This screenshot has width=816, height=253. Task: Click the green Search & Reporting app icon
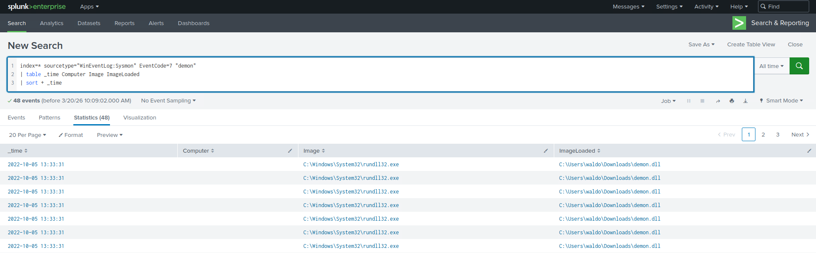pos(739,23)
